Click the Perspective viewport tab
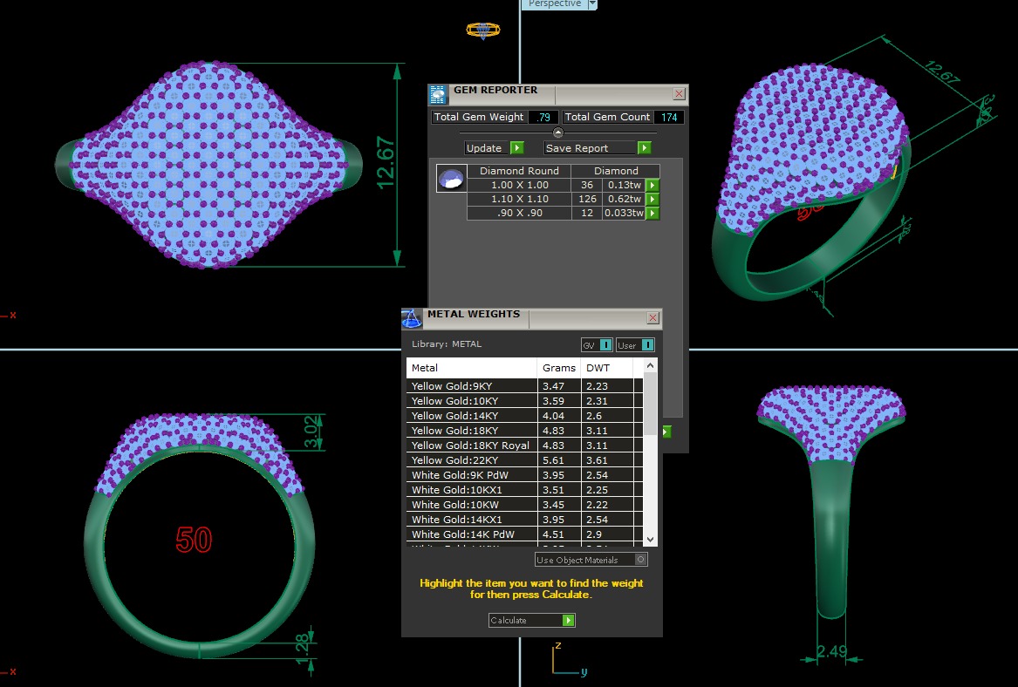The image size is (1018, 687). (x=555, y=3)
